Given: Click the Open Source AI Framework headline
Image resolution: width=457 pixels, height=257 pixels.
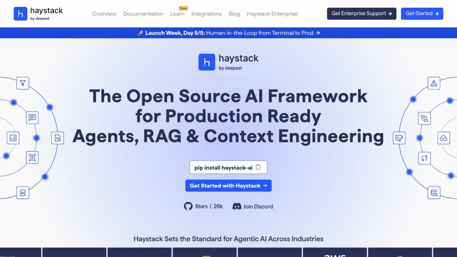Looking at the screenshot, I should coord(228,116).
